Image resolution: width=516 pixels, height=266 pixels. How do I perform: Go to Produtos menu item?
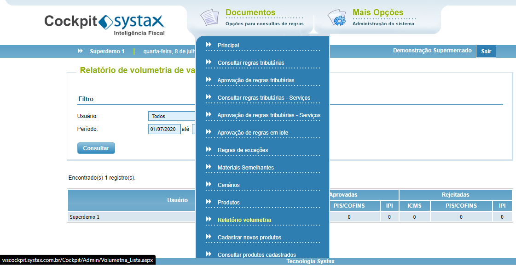[229, 202]
